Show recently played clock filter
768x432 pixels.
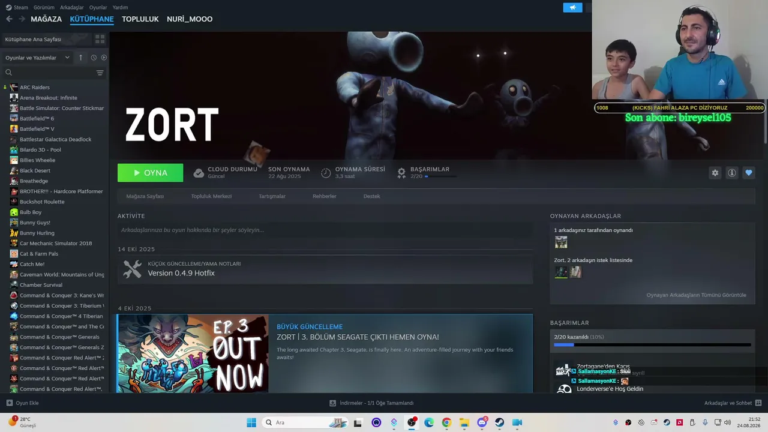[x=94, y=58]
